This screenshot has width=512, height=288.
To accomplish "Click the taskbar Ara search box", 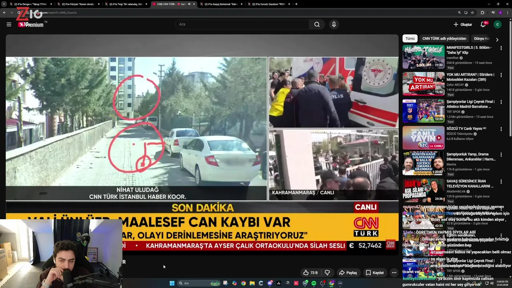I will pos(199,283).
